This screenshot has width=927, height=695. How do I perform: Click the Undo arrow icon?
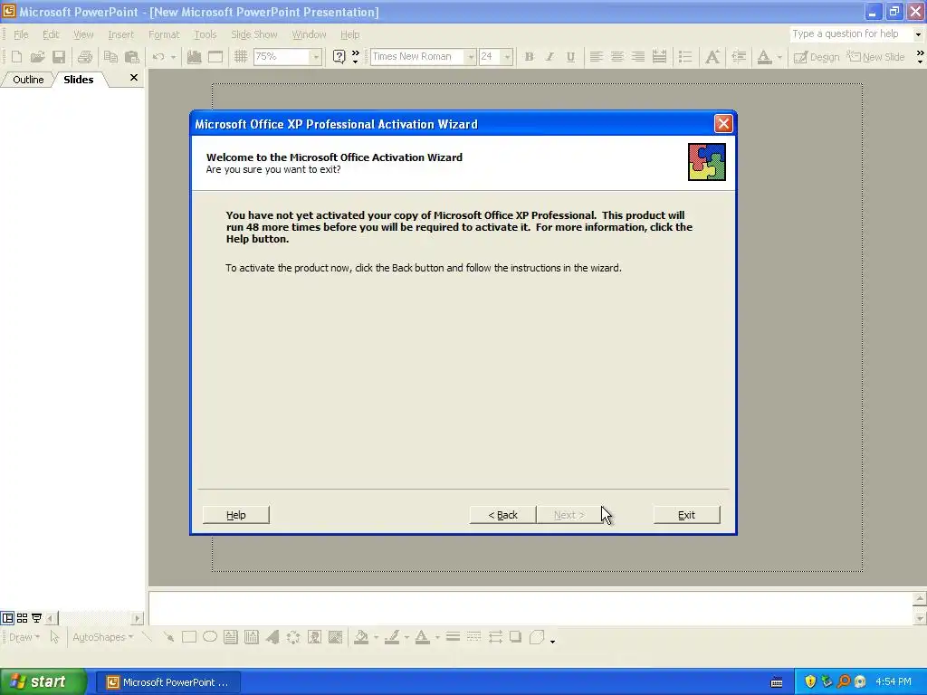[x=158, y=57]
